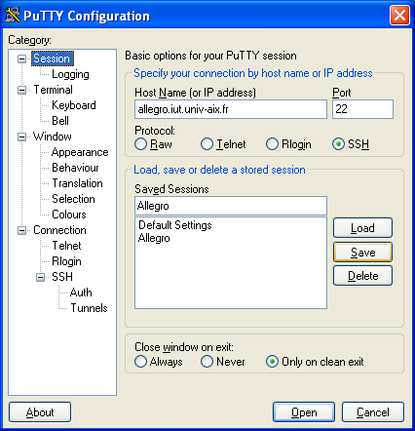The image size is (415, 431).
Task: Select the Auth category under SSH
Action: 81,293
